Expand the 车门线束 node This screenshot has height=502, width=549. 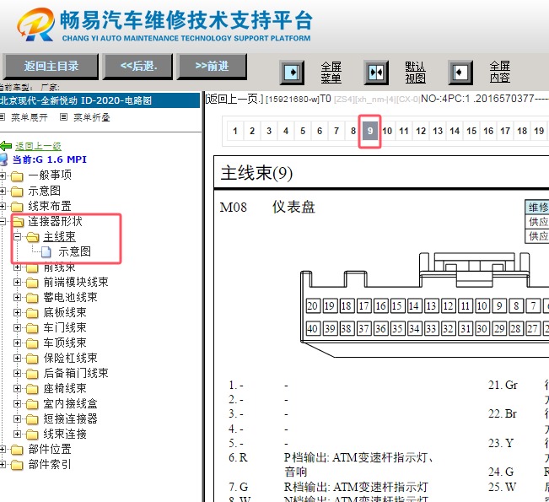(17, 327)
